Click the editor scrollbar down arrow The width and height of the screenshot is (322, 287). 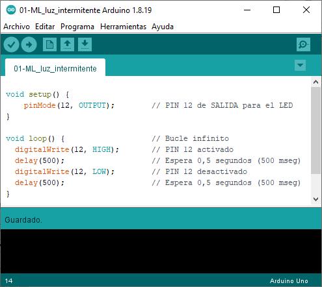point(315,199)
